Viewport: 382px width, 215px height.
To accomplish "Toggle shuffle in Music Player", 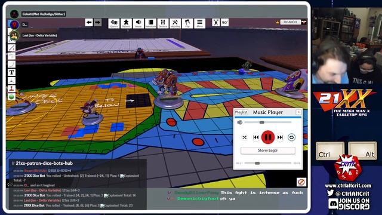I will 244,137.
